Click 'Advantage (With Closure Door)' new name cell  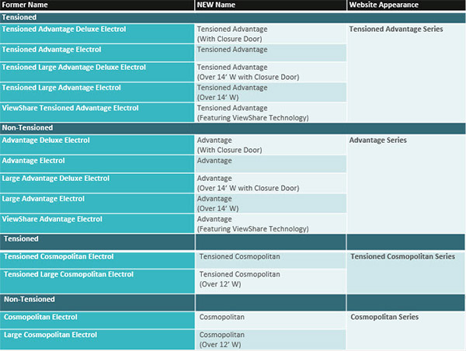pyautogui.click(x=271, y=144)
